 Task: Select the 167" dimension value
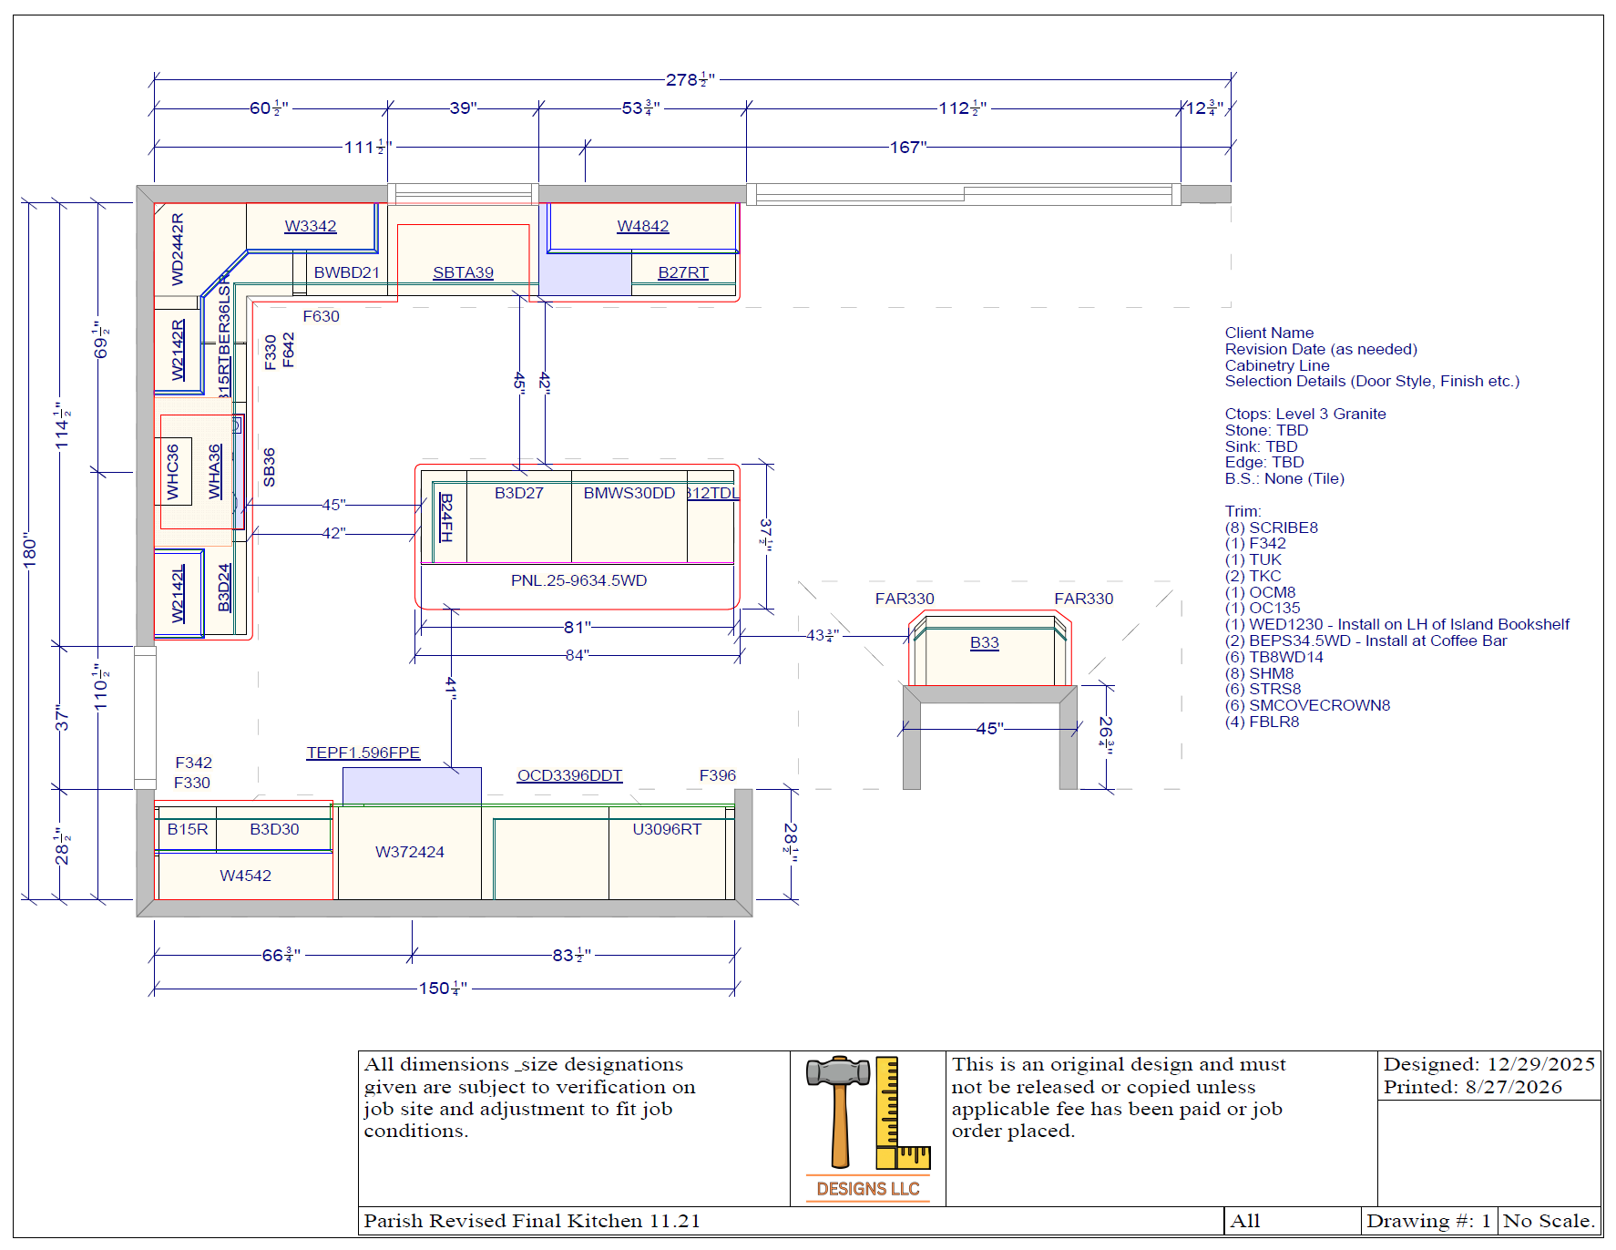pos(908,147)
